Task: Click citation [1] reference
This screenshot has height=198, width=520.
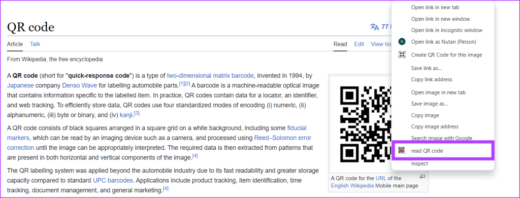Action: click(x=182, y=84)
